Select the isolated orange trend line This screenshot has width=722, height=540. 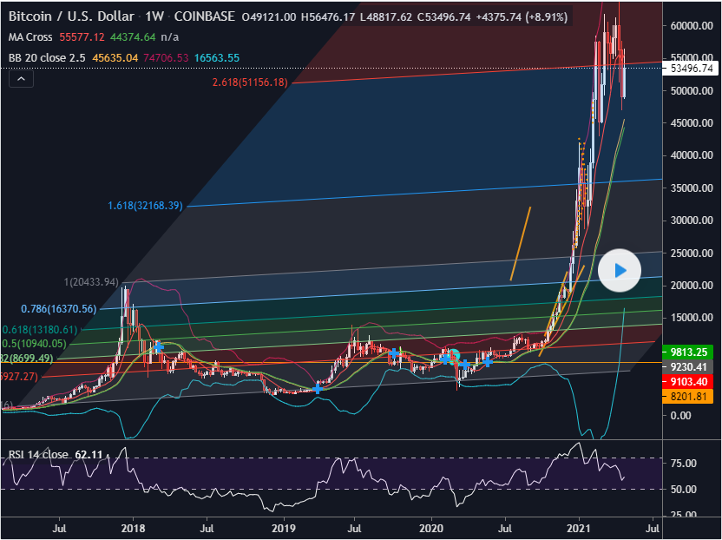(521, 243)
